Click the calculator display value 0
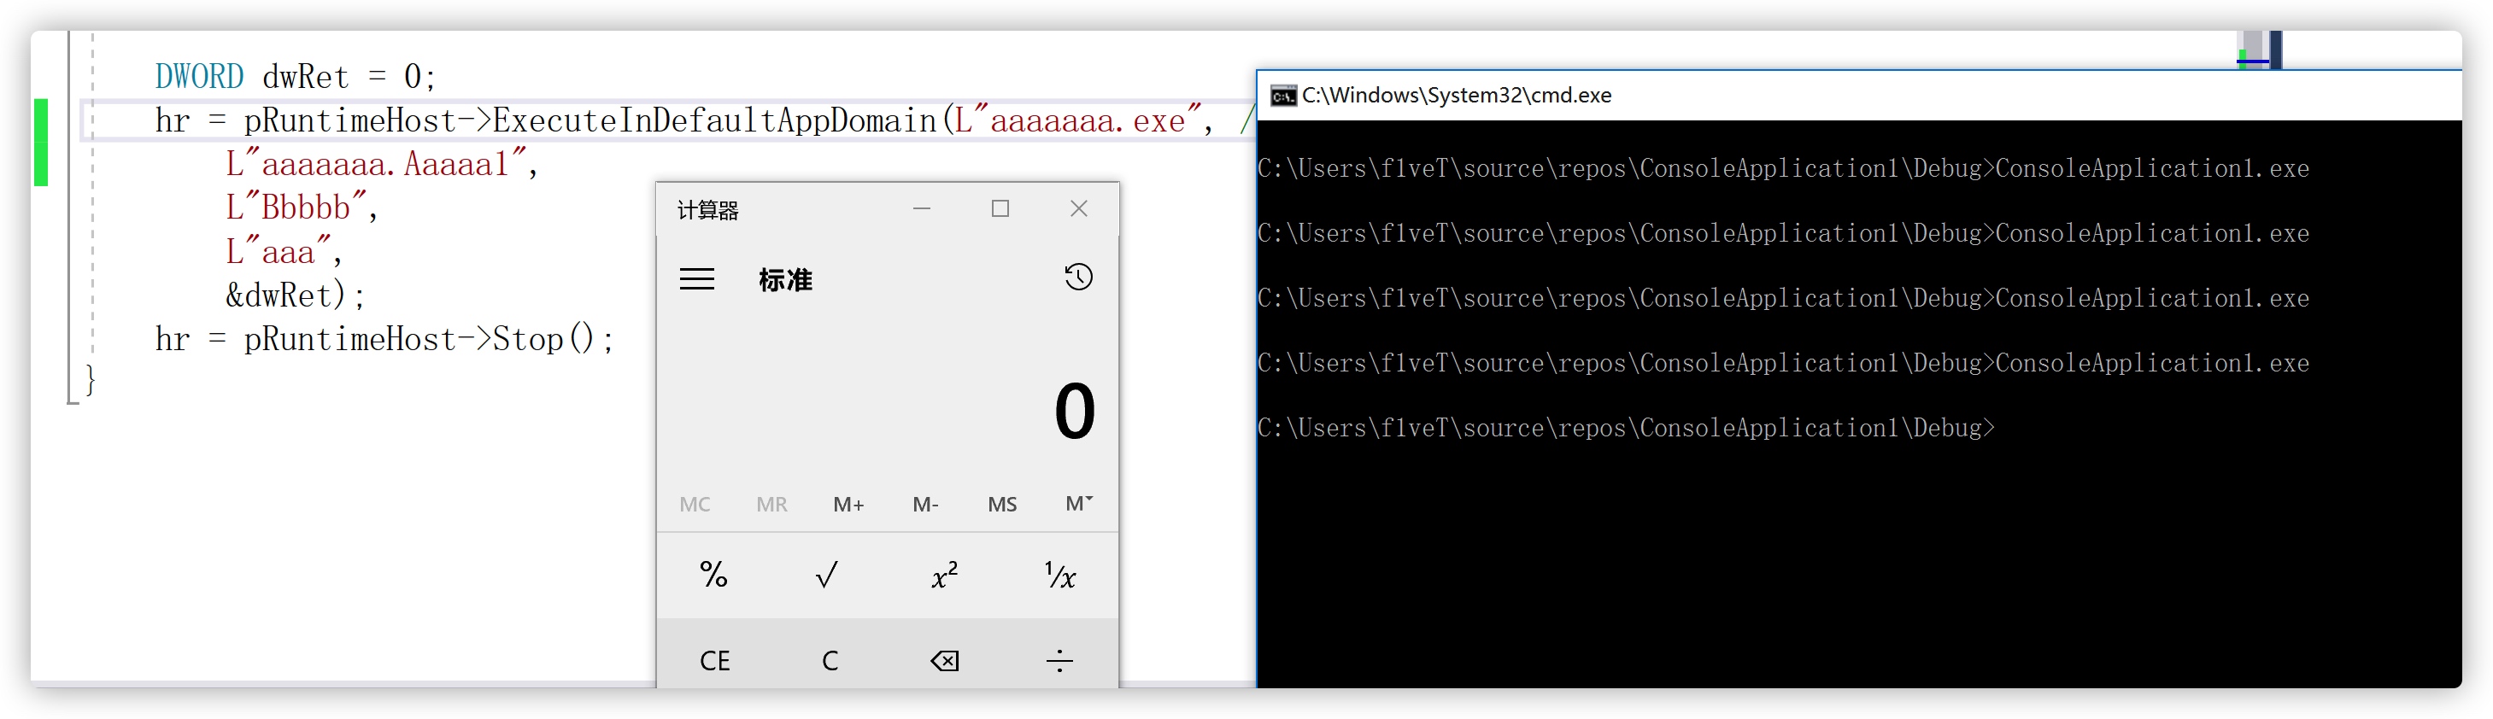This screenshot has height=719, width=2493. click(x=1074, y=412)
